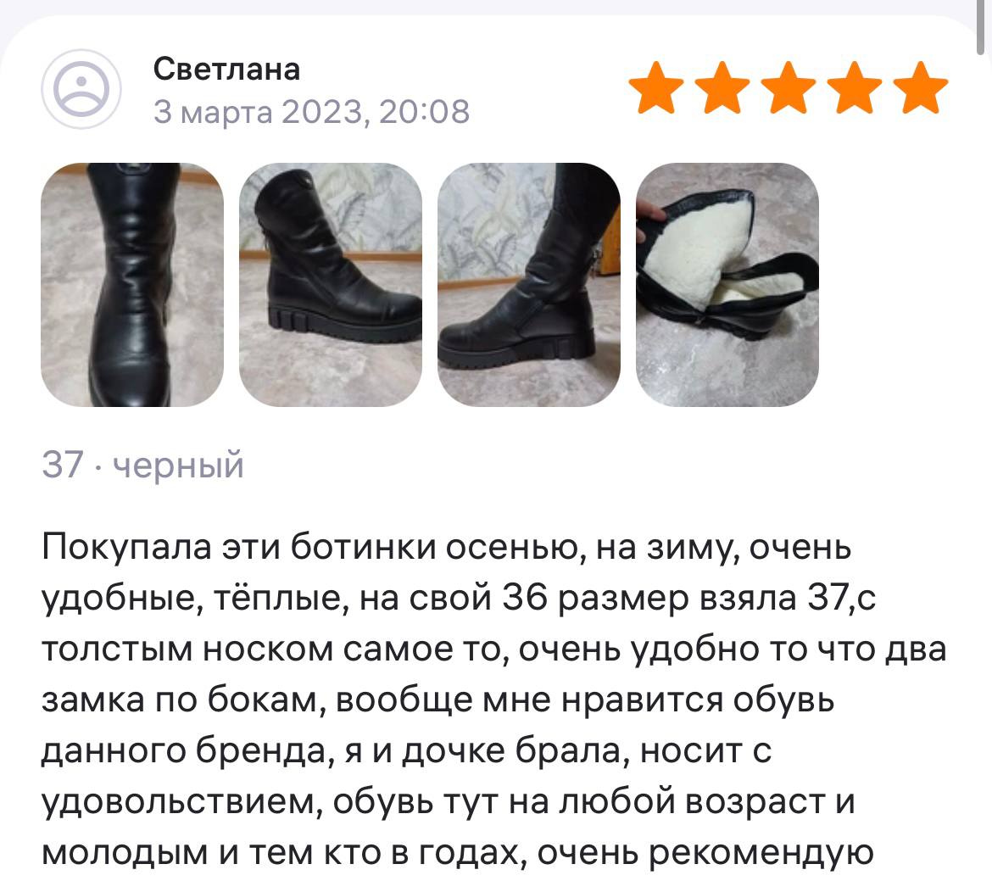The height and width of the screenshot is (892, 992).
Task: View the standalone side-view boot photo
Action: click(x=331, y=285)
